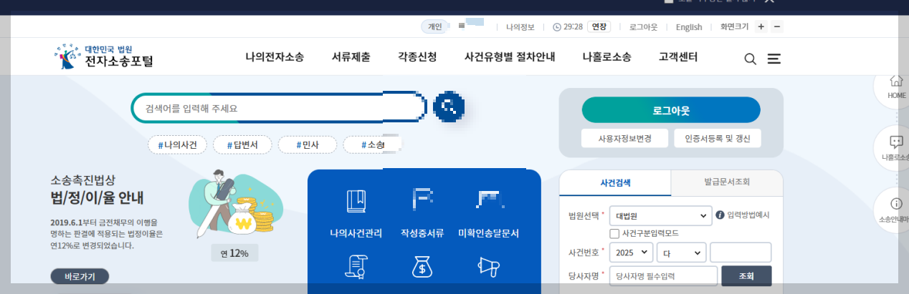Viewport: 909px width, 294px height.
Task: Open the header search magnifier icon
Action: 750,59
